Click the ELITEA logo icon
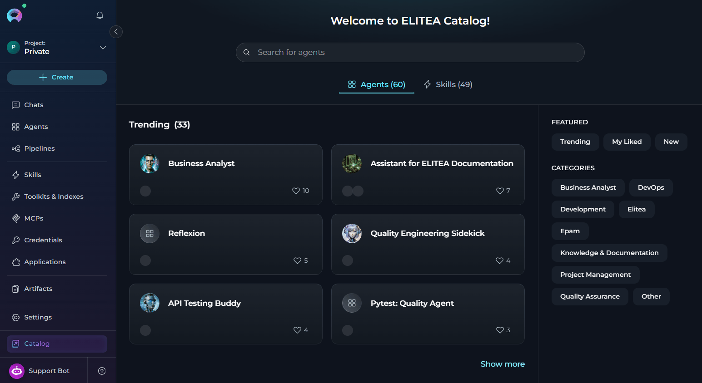The height and width of the screenshot is (383, 702). coord(15,15)
